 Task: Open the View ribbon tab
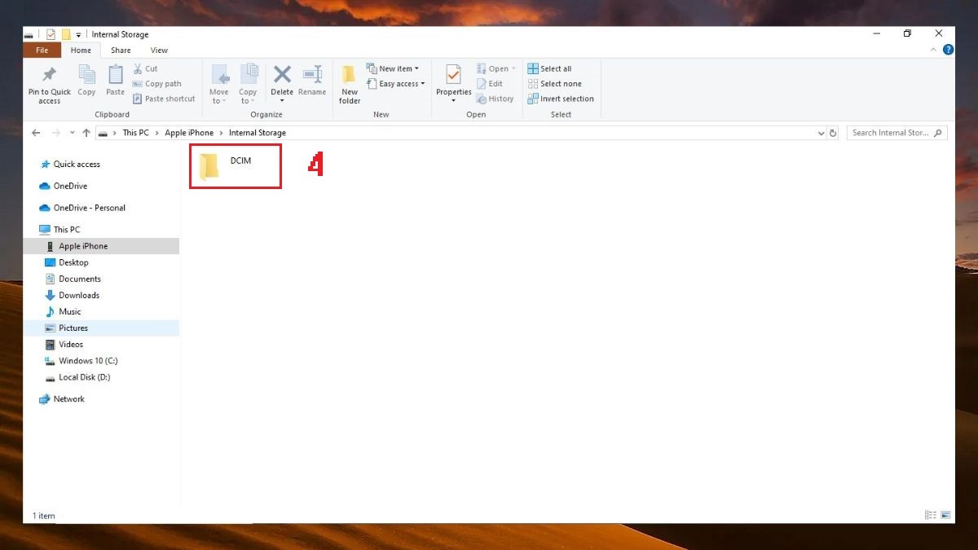[159, 51]
